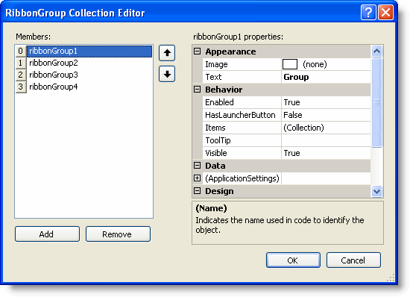Click the property grid scrollbar thumb

point(376,102)
